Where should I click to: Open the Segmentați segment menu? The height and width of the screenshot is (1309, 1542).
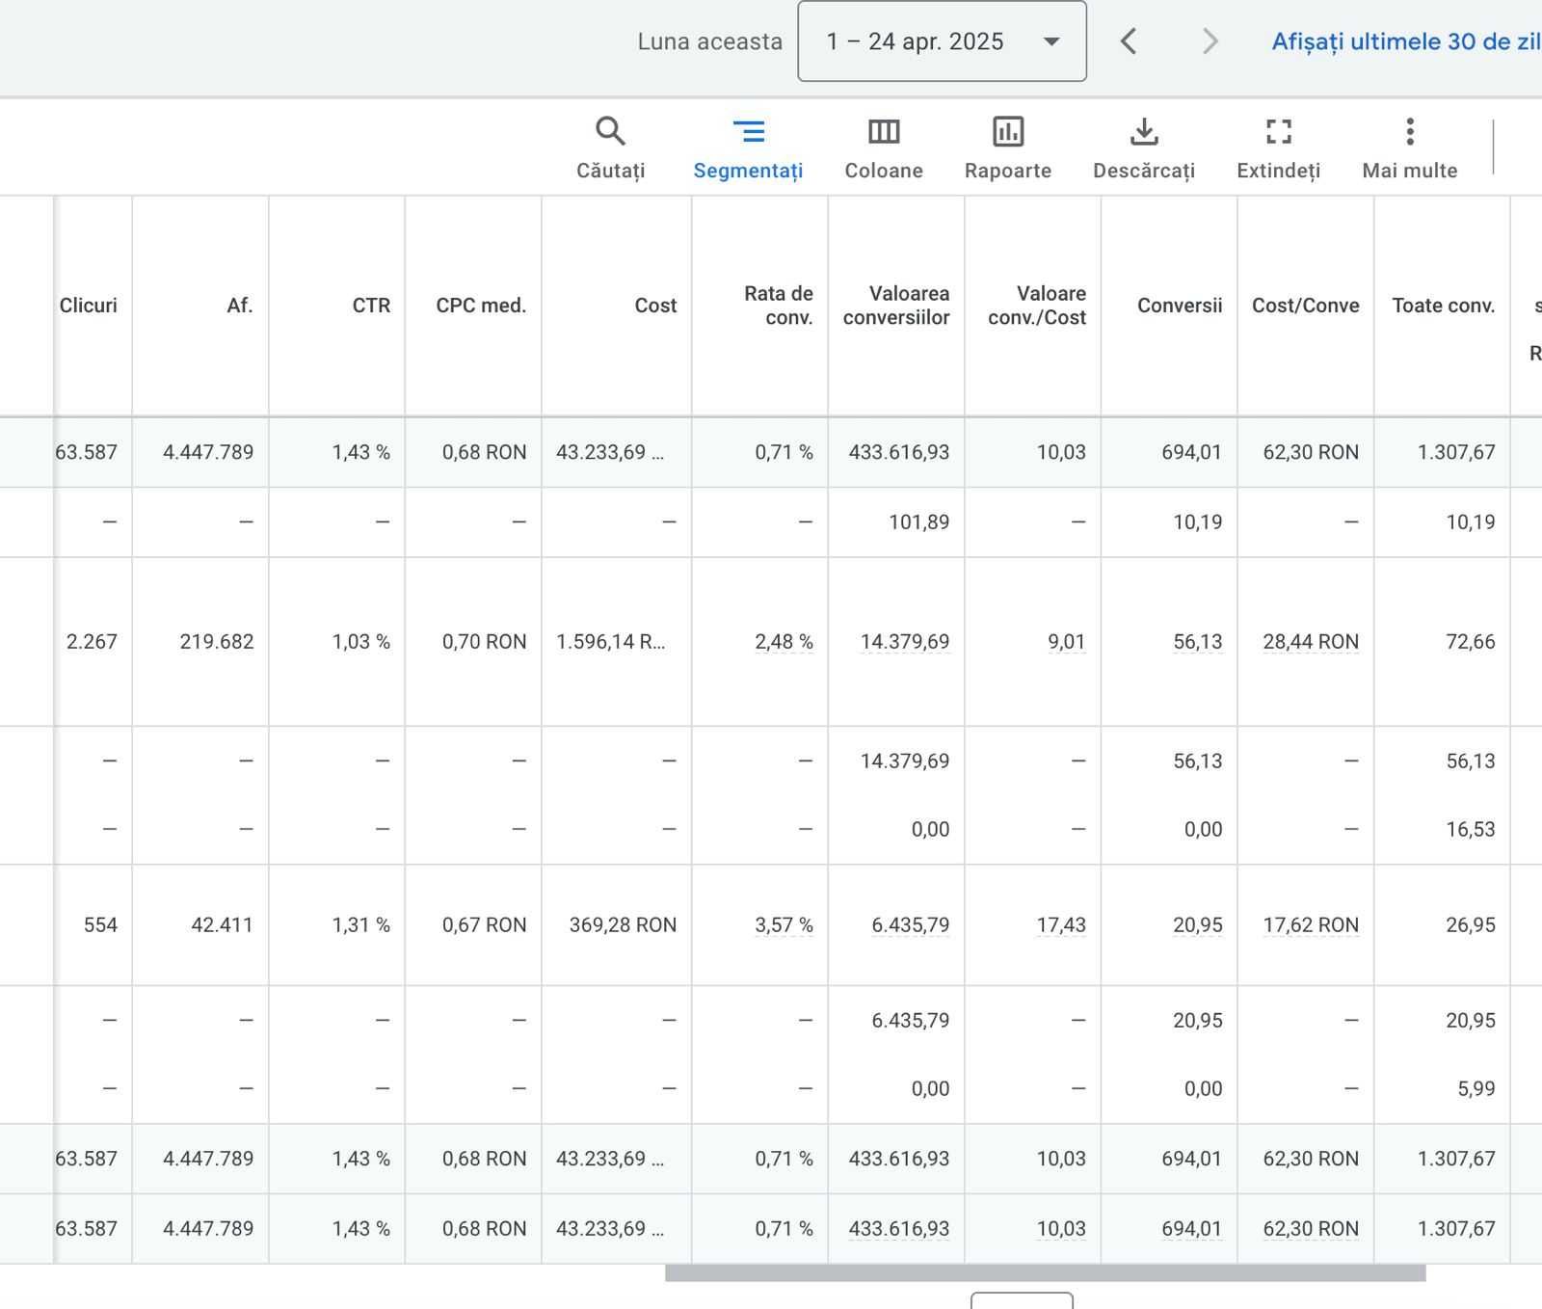[x=748, y=148]
